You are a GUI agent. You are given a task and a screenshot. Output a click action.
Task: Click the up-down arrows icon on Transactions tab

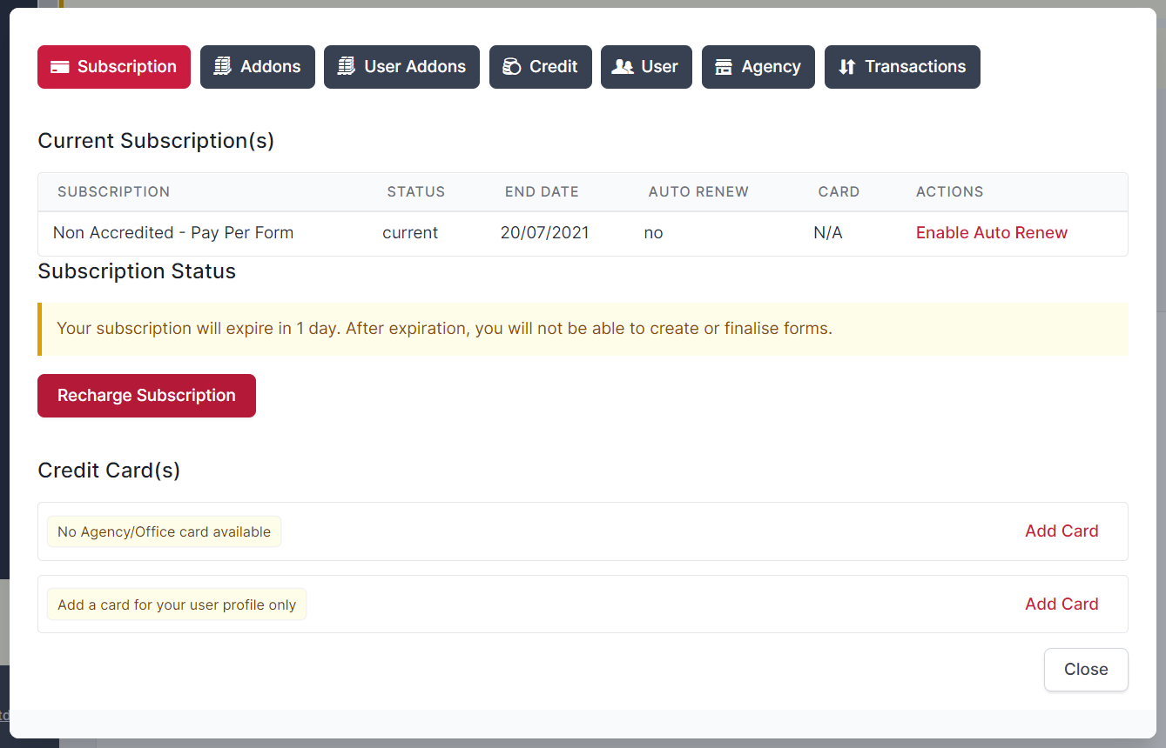846,67
